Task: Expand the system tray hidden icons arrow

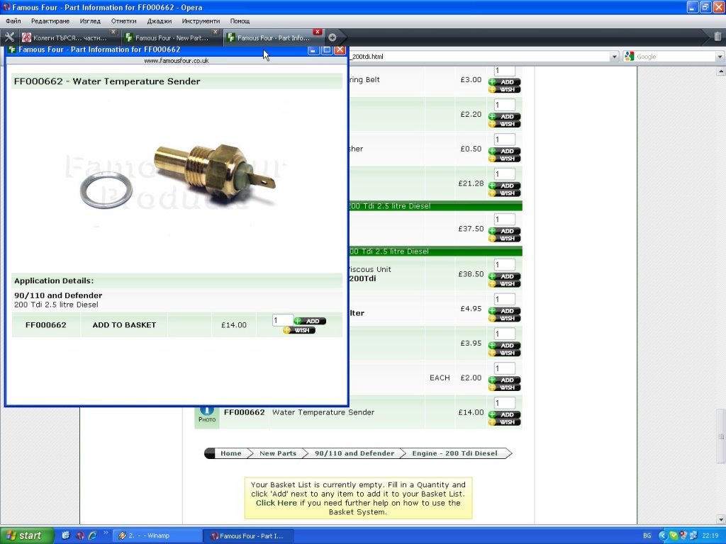Action: (663, 535)
